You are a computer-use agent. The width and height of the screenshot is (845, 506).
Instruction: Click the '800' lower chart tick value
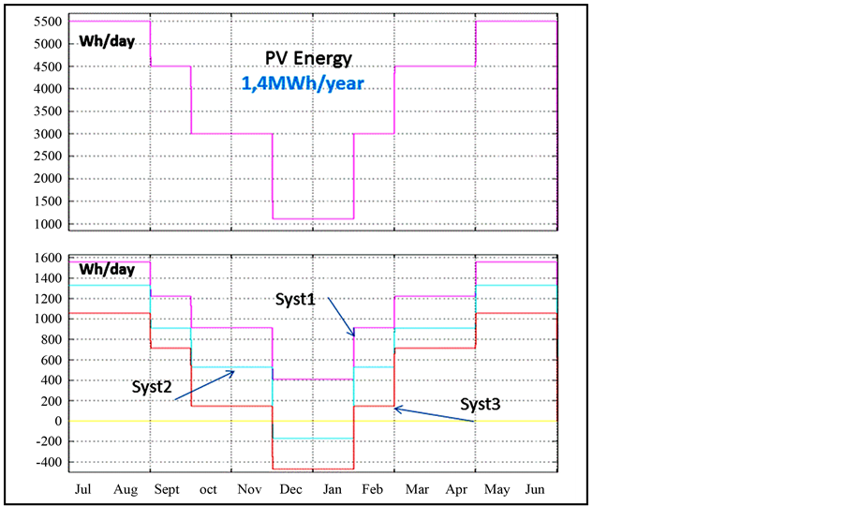tap(52, 339)
